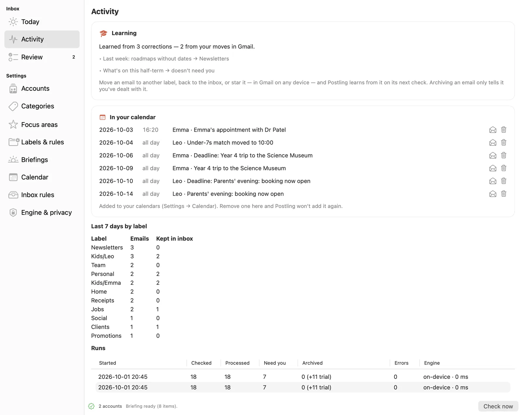Click the Learning graduation cap icon
Viewport: 522px width, 415px height.
[103, 33]
